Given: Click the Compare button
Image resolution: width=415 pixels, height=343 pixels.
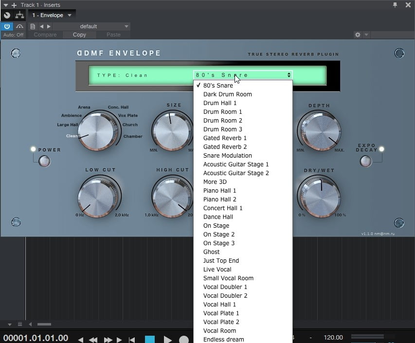Looking at the screenshot, I should [45, 35].
